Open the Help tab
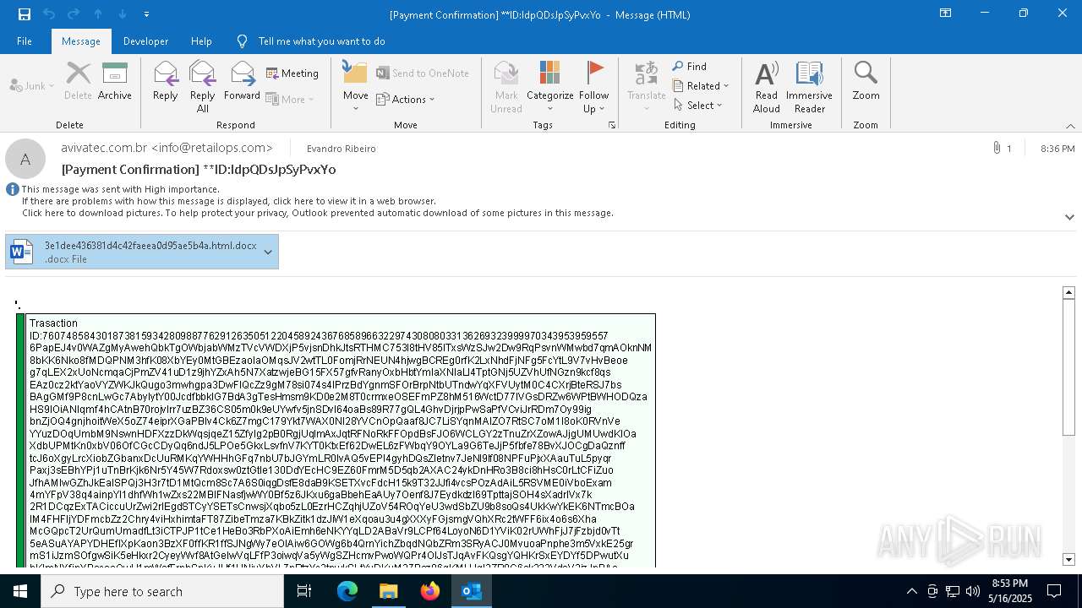 201,41
